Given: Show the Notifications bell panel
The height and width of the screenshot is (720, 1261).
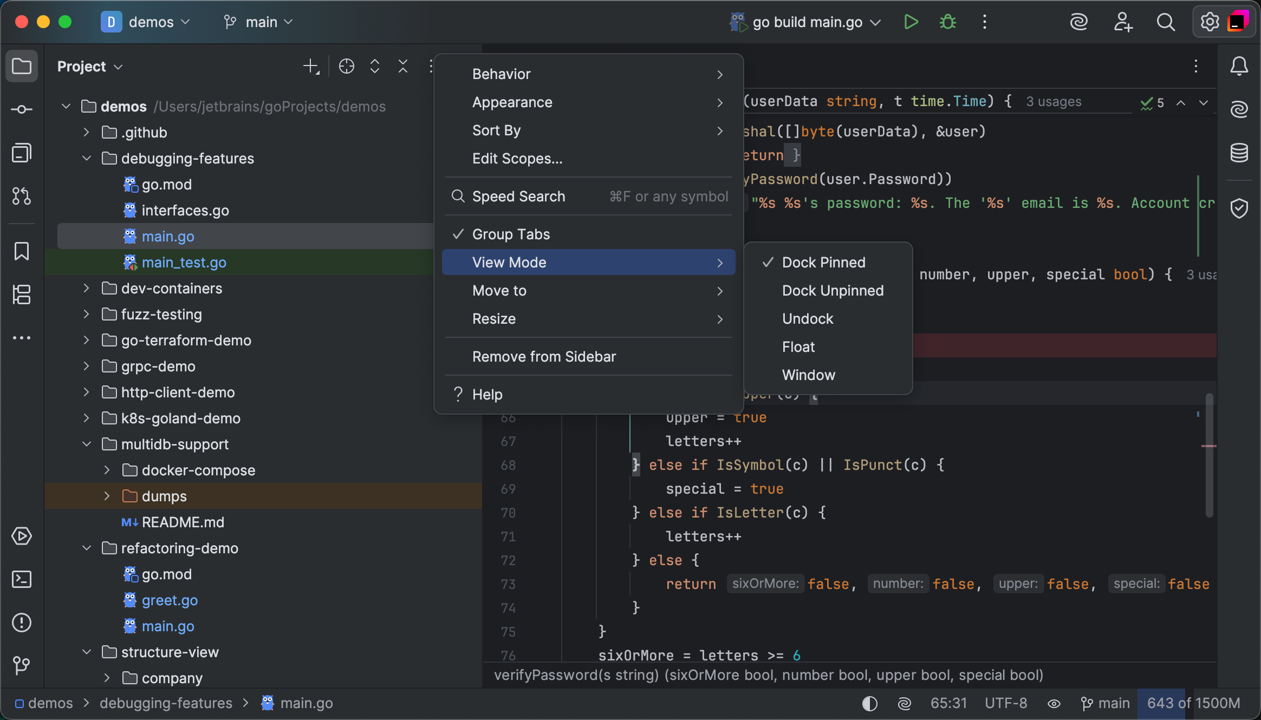Looking at the screenshot, I should (1240, 66).
